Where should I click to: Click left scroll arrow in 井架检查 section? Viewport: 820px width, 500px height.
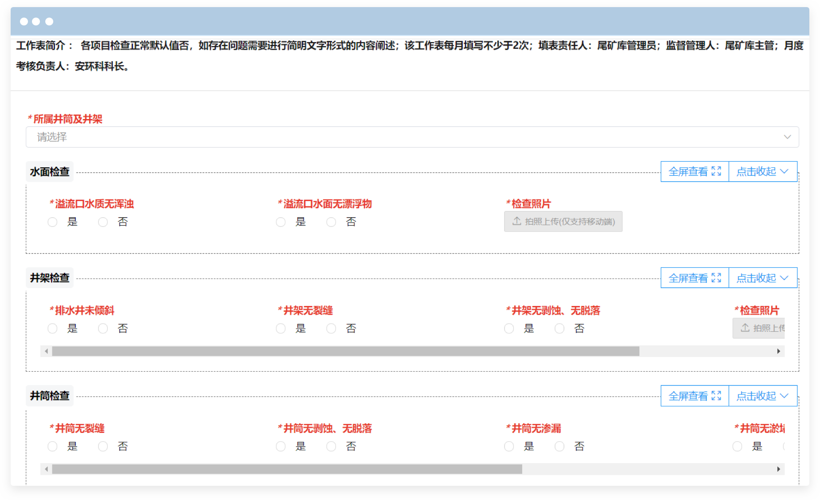pyautogui.click(x=46, y=351)
